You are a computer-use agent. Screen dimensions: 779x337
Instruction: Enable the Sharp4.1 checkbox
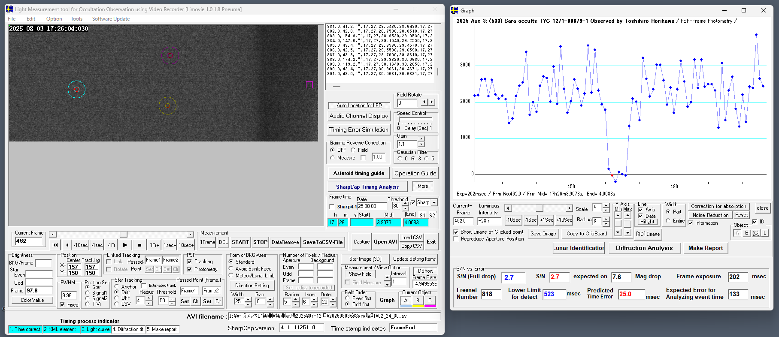332,207
